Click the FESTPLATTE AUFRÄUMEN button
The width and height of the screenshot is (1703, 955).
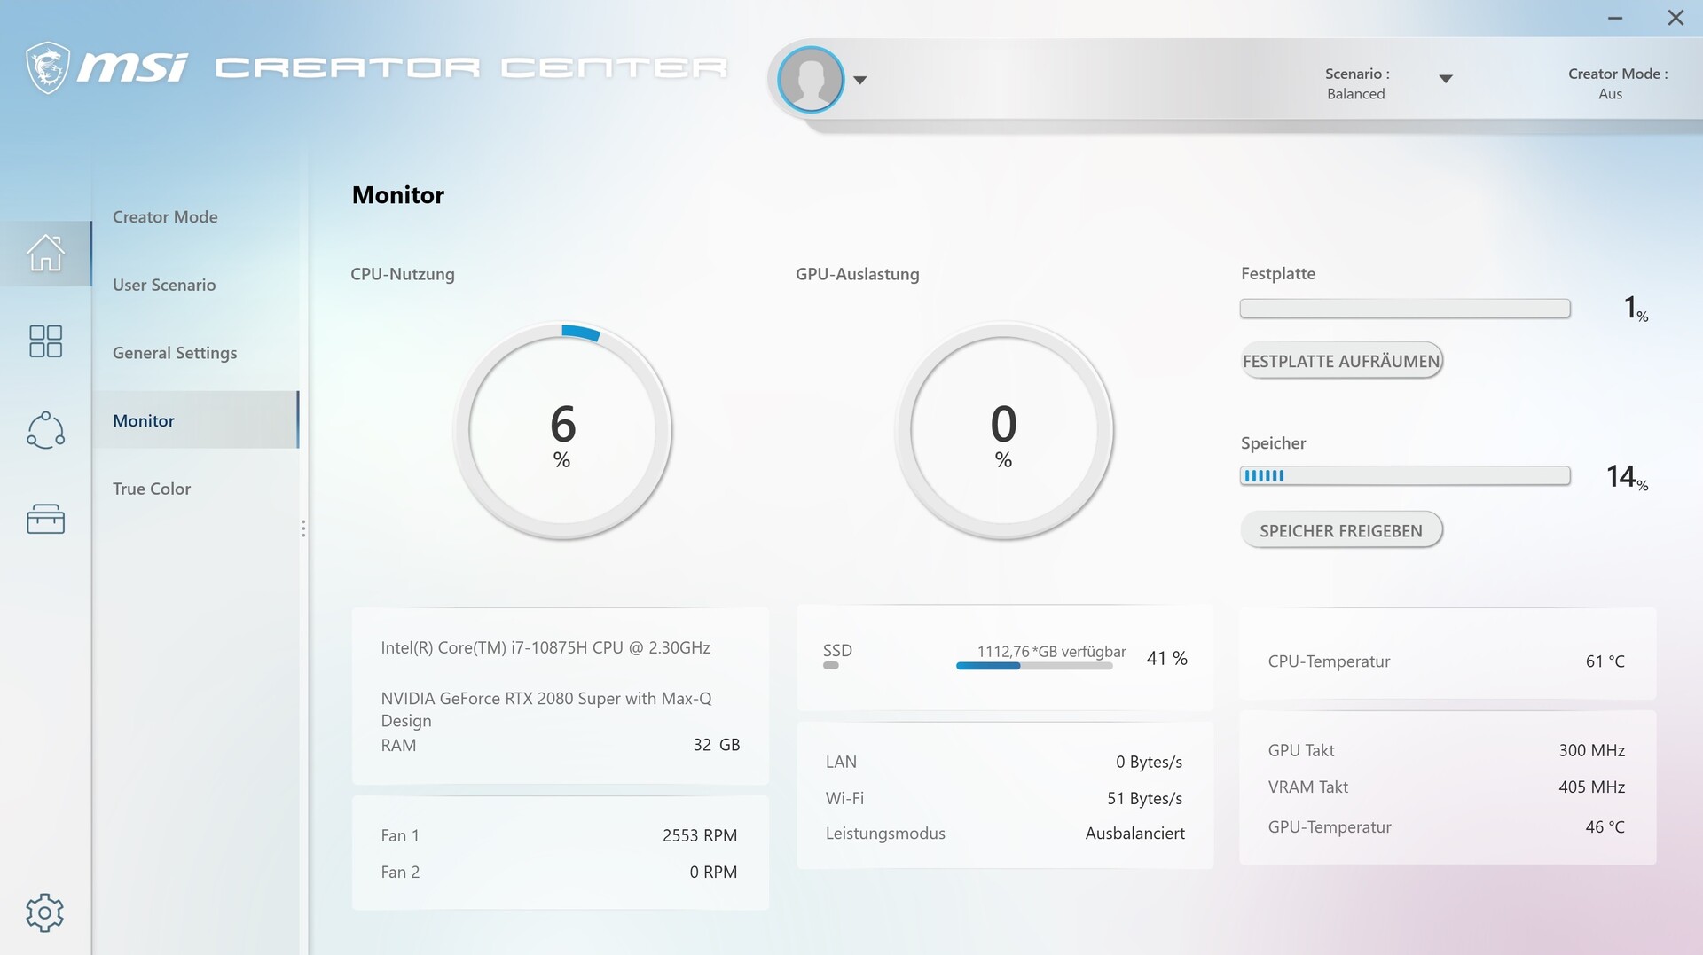[x=1341, y=361]
